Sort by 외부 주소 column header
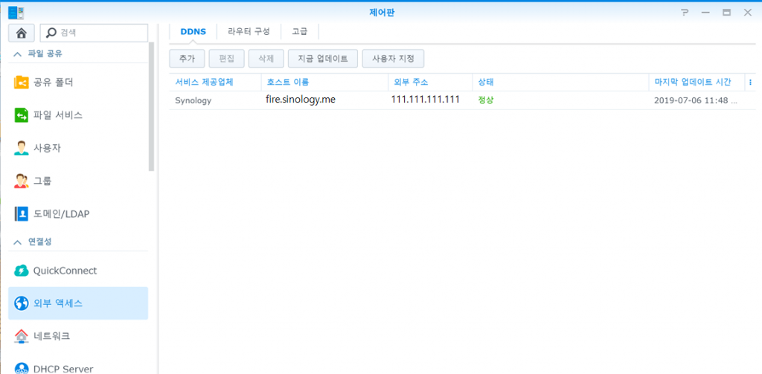Image resolution: width=762 pixels, height=374 pixels. click(430, 82)
